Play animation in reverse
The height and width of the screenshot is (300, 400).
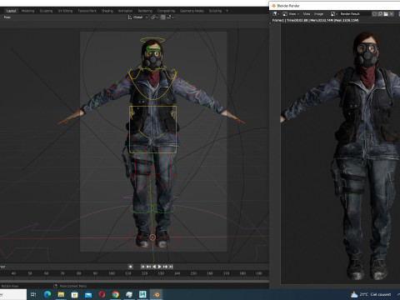coord(154,267)
